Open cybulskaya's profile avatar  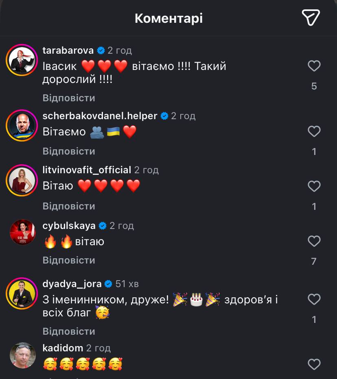coord(22,233)
